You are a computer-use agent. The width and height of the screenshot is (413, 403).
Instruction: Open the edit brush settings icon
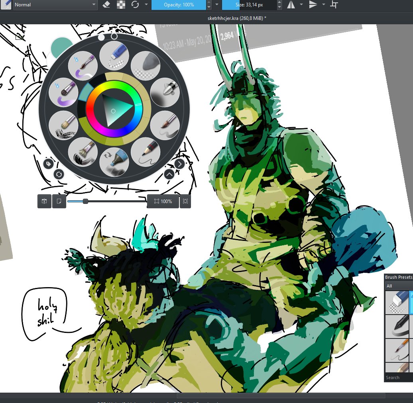pos(6,4)
